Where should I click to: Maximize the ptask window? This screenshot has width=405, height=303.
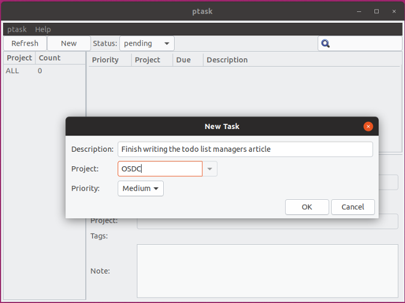[x=376, y=11]
